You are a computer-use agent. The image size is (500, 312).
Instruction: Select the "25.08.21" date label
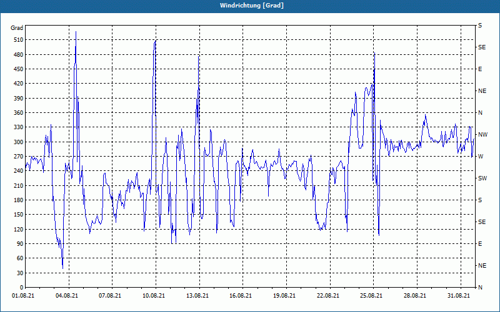(x=371, y=296)
